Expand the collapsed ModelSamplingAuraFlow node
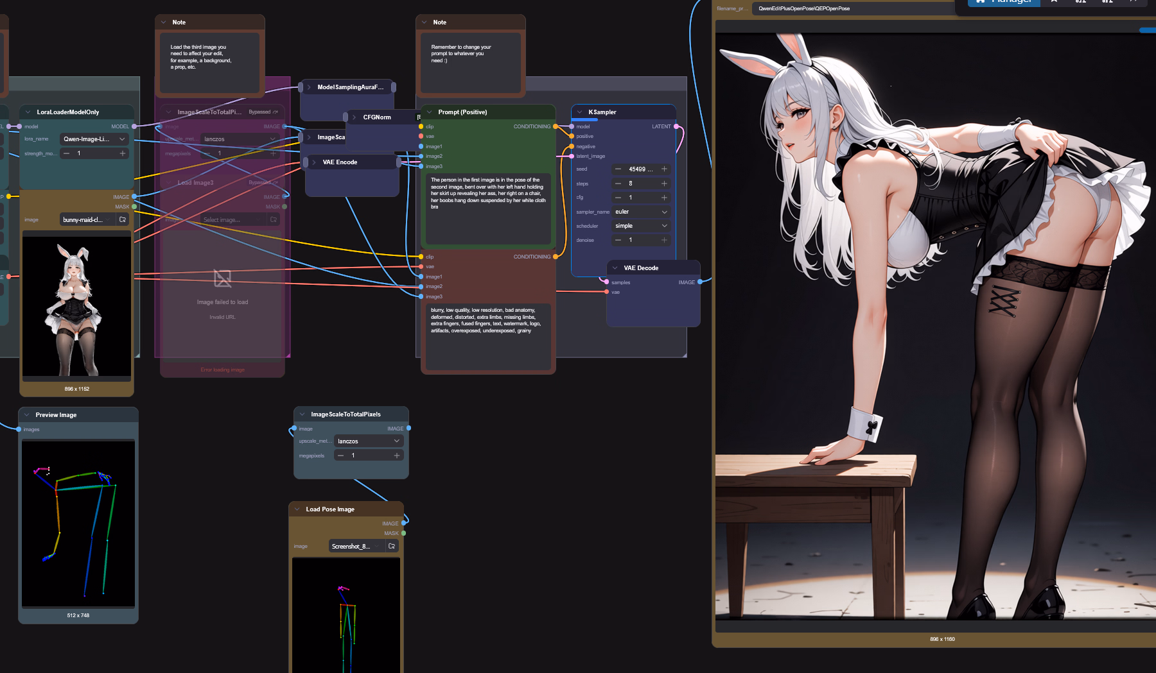The image size is (1156, 673). (x=309, y=87)
